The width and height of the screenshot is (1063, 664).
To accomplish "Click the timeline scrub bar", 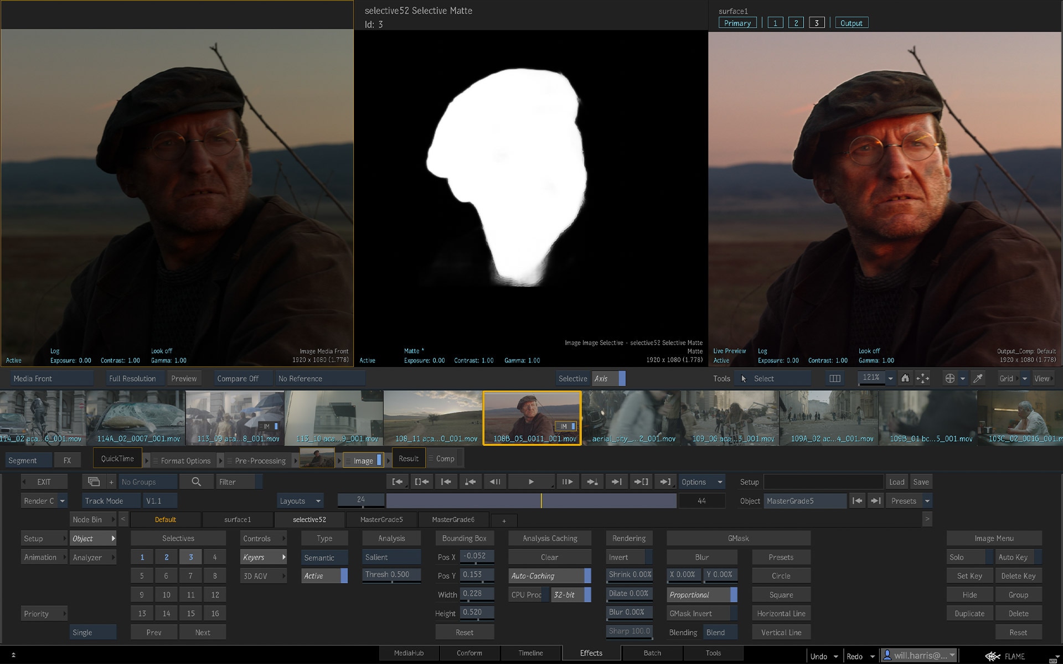I will tap(530, 501).
